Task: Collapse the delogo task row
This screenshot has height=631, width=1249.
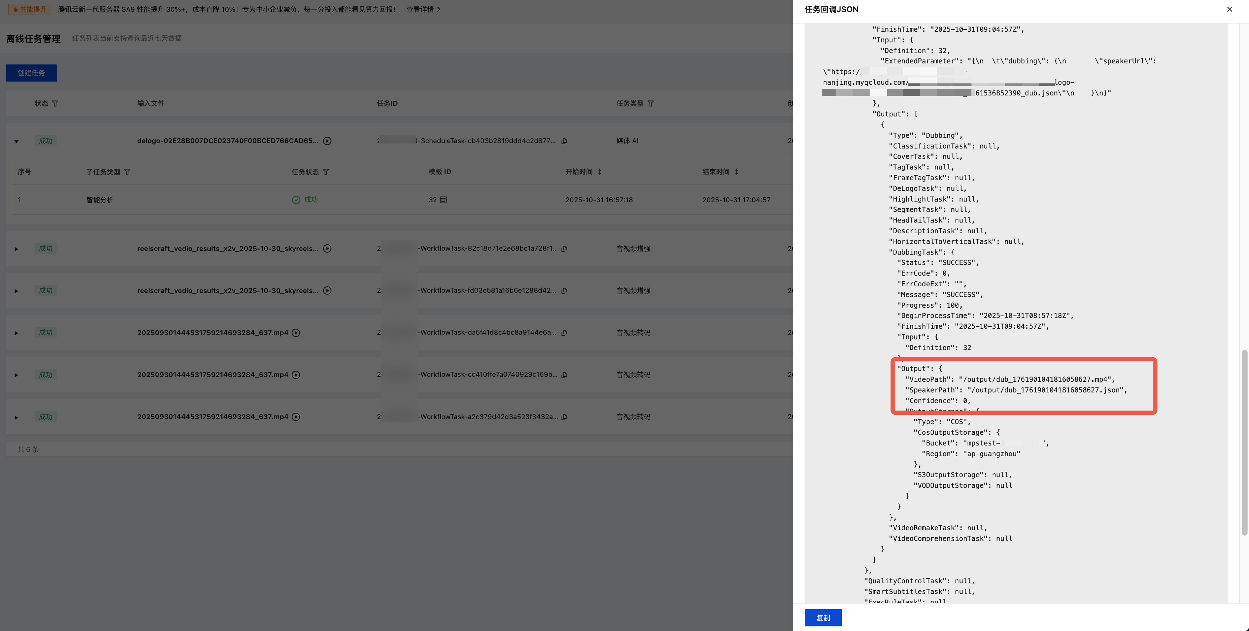Action: point(16,141)
